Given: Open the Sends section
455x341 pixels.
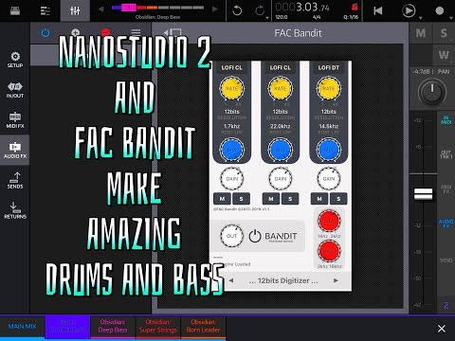Looking at the screenshot, I should click(15, 180).
